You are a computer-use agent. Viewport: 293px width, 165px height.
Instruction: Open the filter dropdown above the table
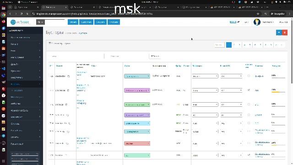coord(155,56)
